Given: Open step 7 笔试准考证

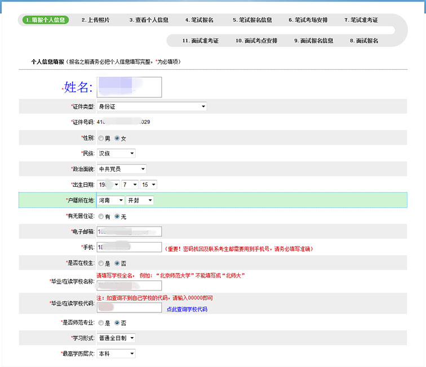Looking at the screenshot, I should point(361,20).
